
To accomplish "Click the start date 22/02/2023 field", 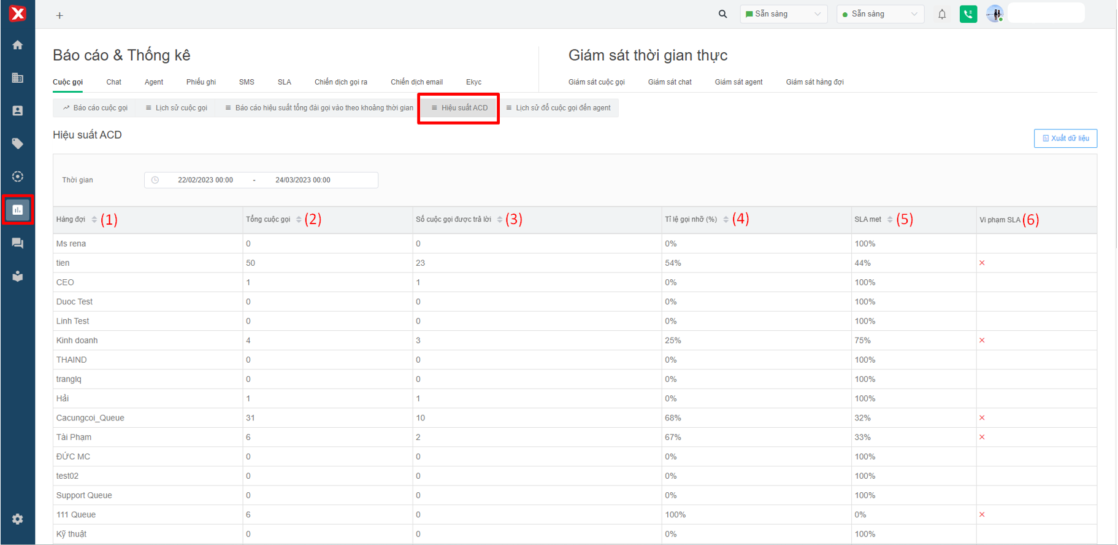I will pos(205,180).
